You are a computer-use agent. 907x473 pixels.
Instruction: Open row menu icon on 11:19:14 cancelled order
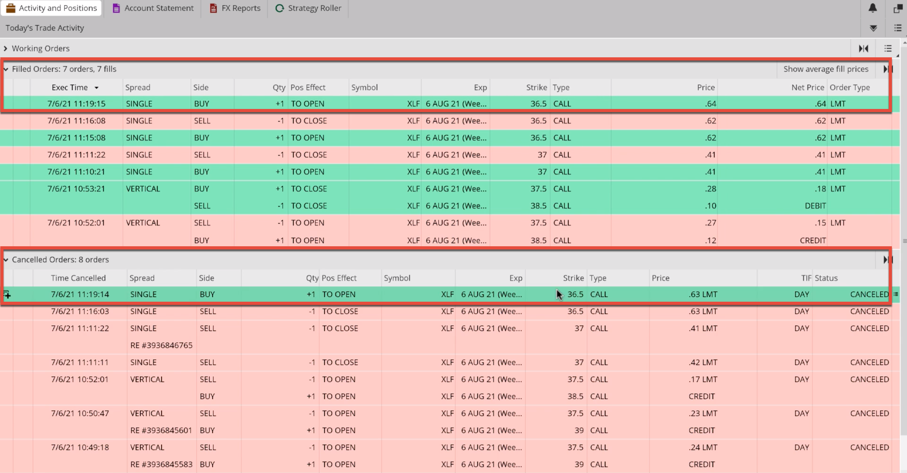[896, 294]
